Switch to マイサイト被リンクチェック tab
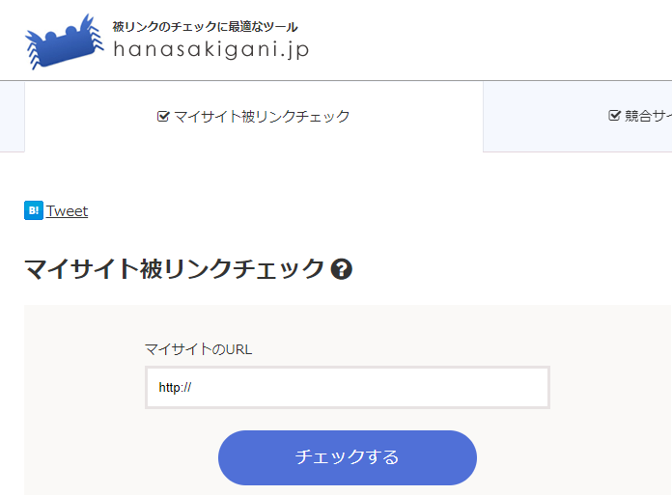 coord(253,117)
